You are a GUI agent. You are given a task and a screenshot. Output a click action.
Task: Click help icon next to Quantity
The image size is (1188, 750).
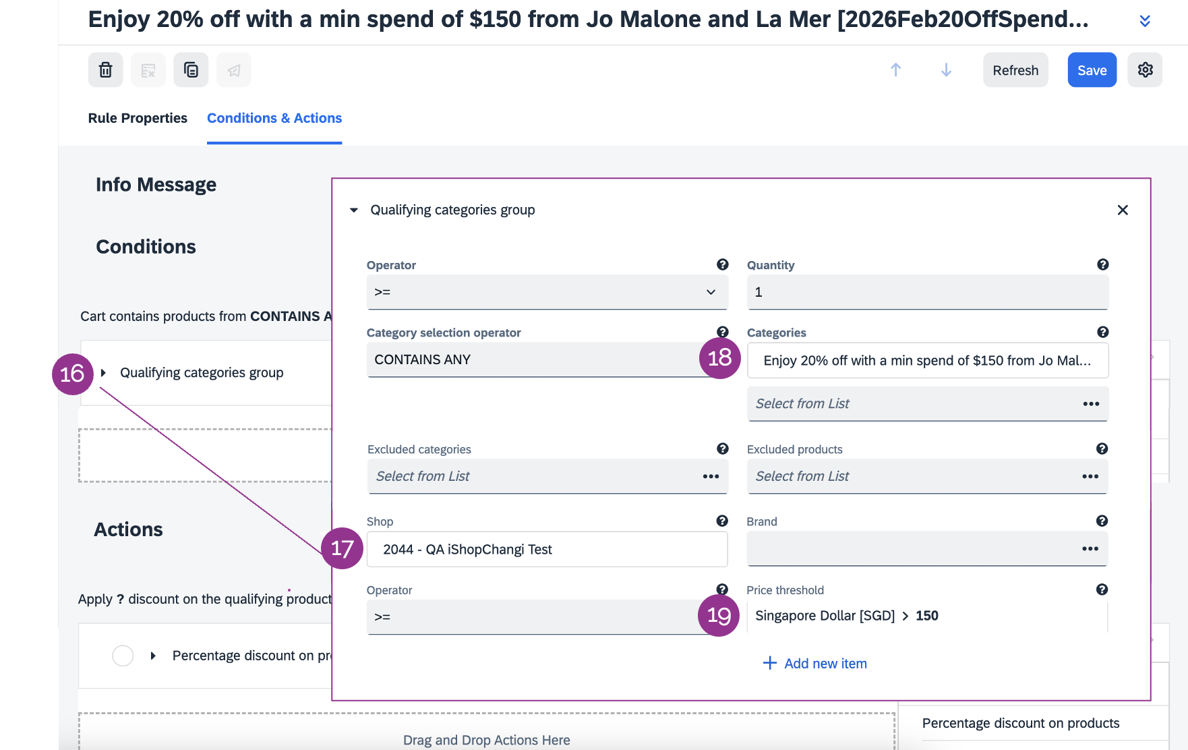pyautogui.click(x=1102, y=264)
